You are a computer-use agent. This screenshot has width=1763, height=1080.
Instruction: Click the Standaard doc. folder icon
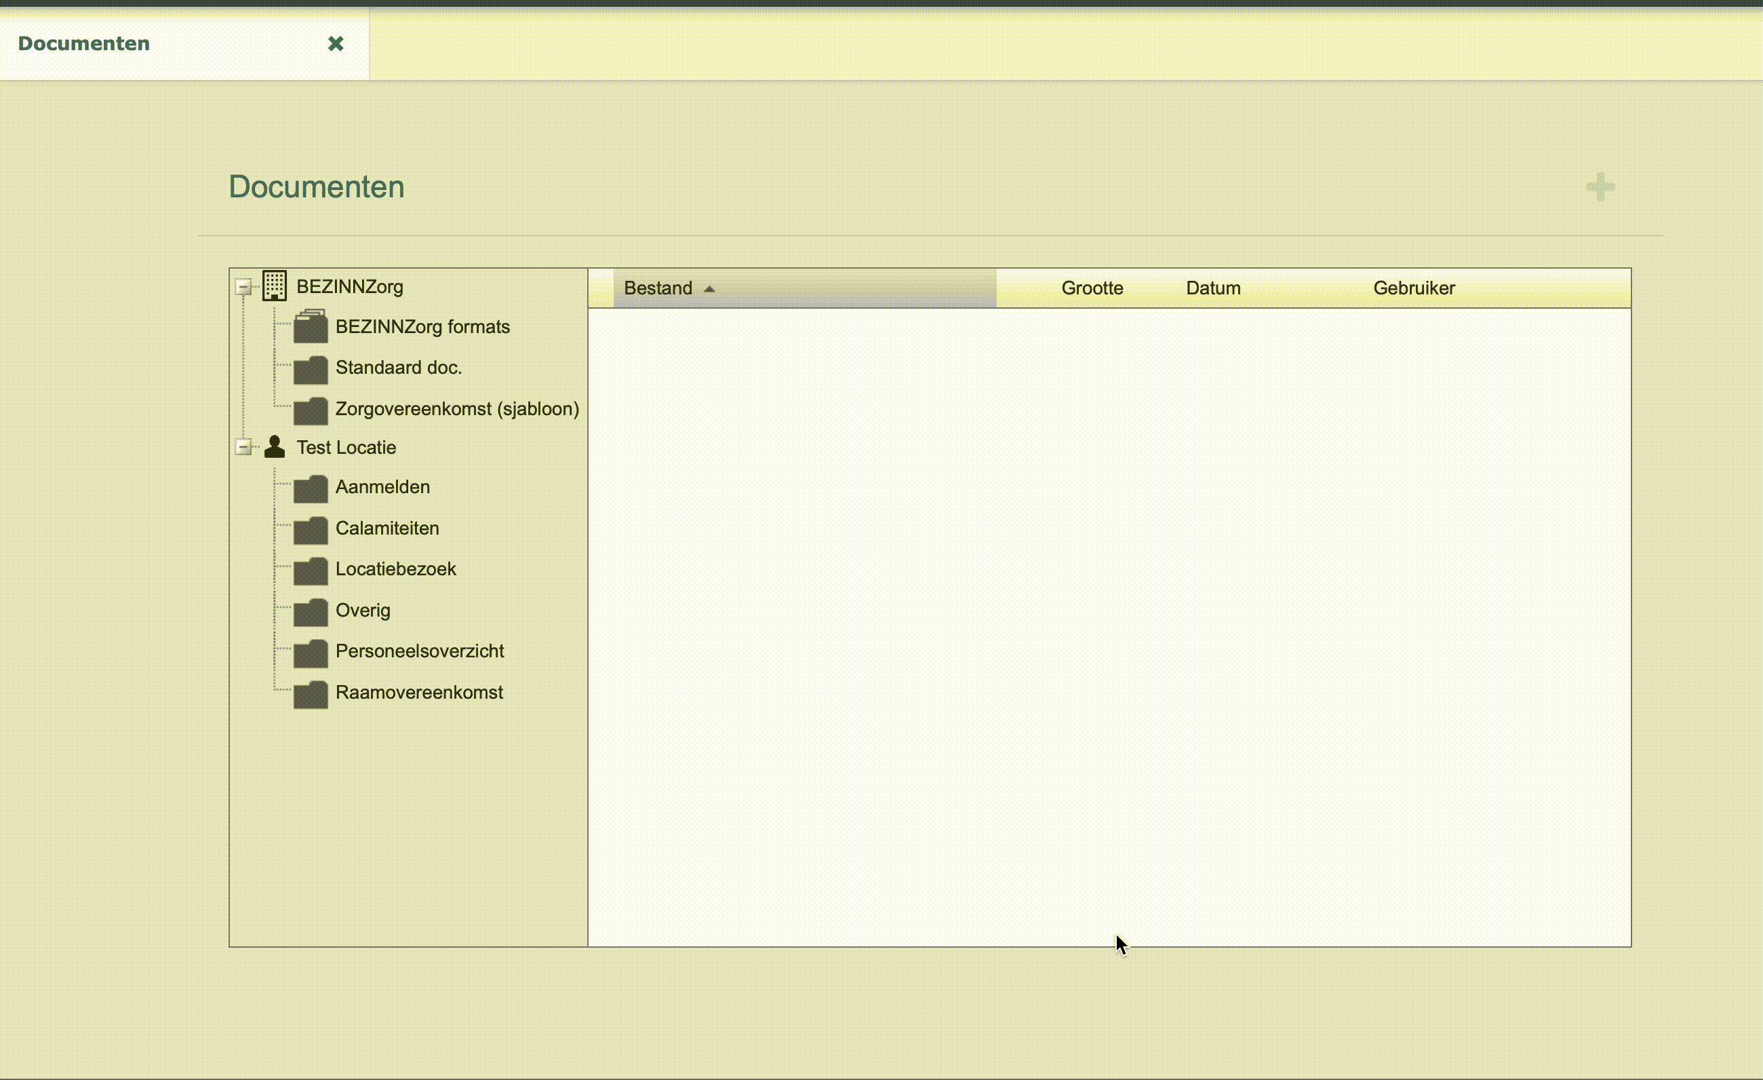point(311,368)
